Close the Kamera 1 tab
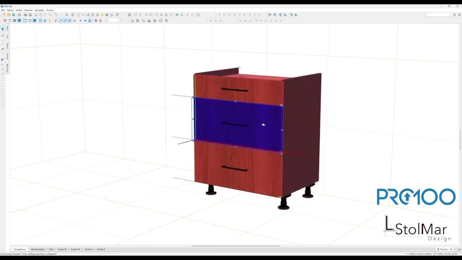Screen dimensions: 462x260 (451, 249)
